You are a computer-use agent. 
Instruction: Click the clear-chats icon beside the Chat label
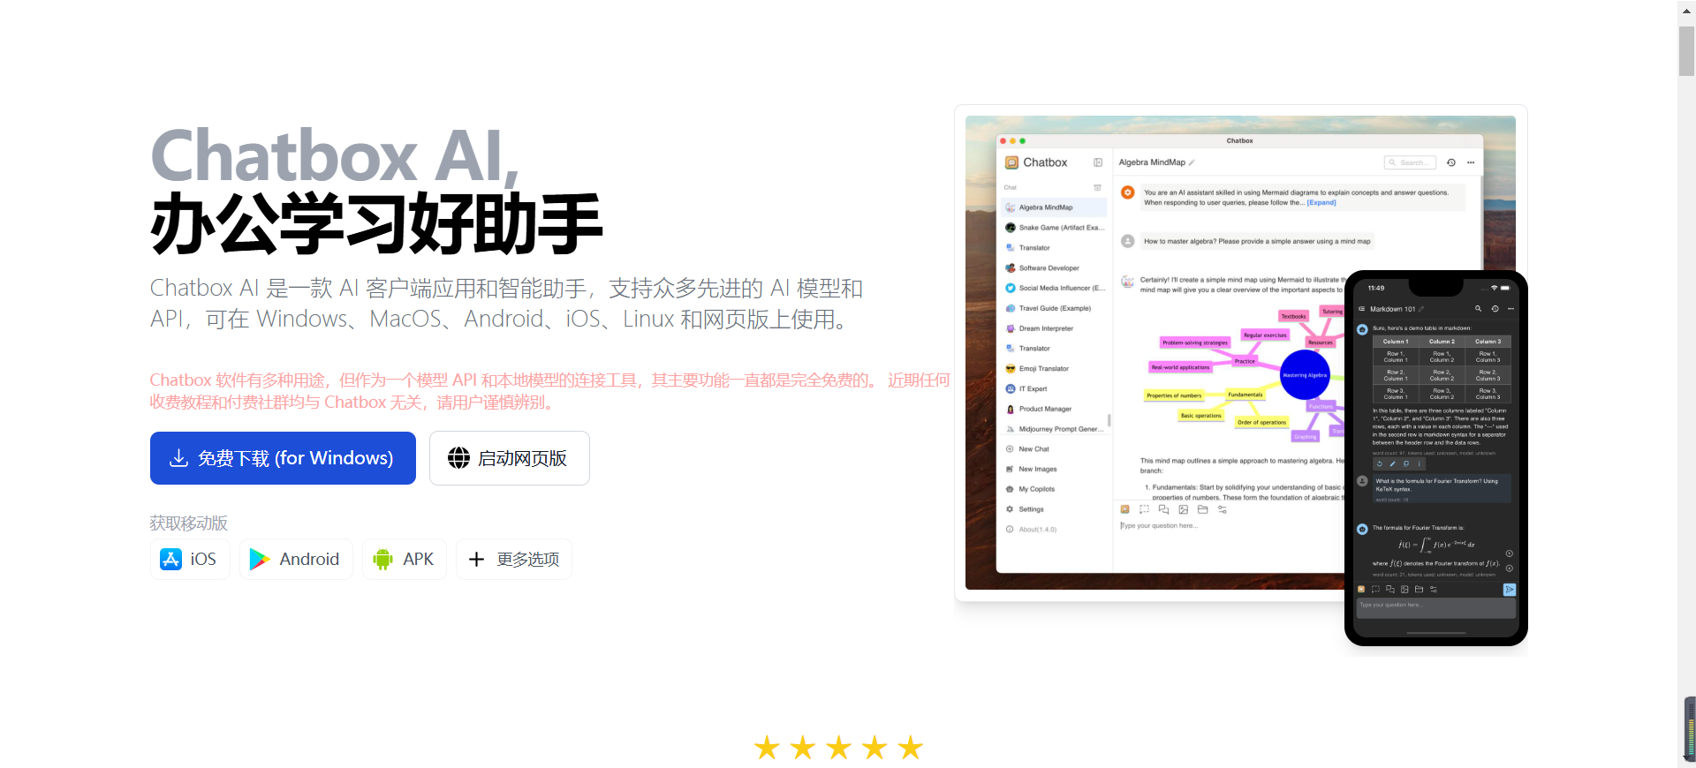click(1098, 187)
